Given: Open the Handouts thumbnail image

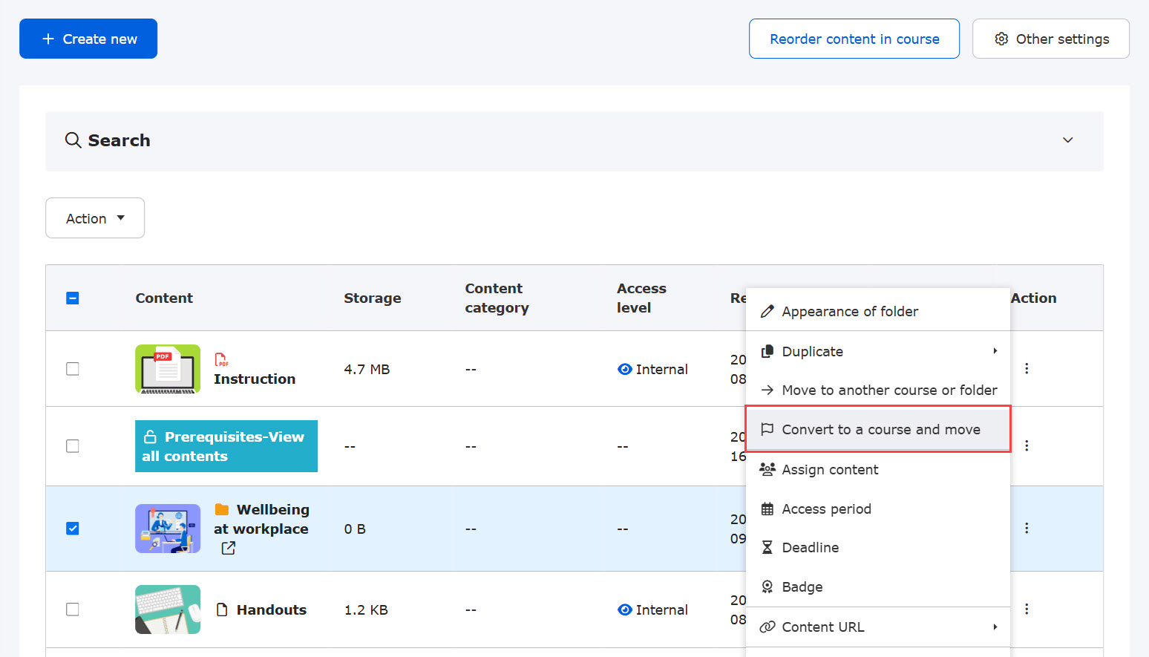Looking at the screenshot, I should [x=168, y=609].
